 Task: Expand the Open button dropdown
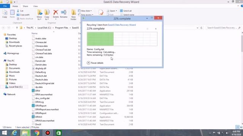coord(117,11)
